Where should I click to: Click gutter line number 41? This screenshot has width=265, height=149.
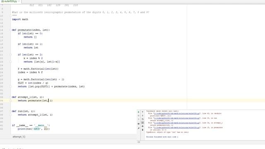2,125
